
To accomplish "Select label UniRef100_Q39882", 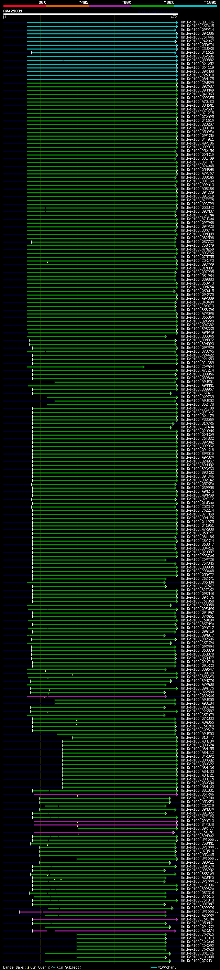I will [x=197, y=60].
